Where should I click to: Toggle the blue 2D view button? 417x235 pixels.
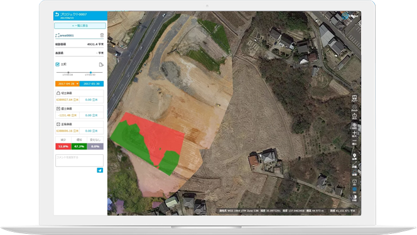tap(354, 190)
